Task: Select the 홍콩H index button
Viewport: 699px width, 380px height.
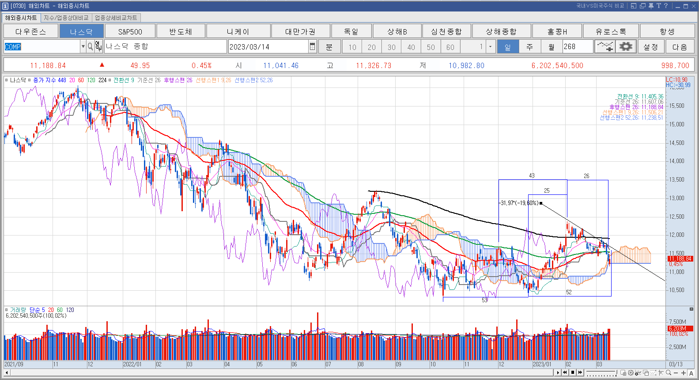Action: click(x=557, y=31)
